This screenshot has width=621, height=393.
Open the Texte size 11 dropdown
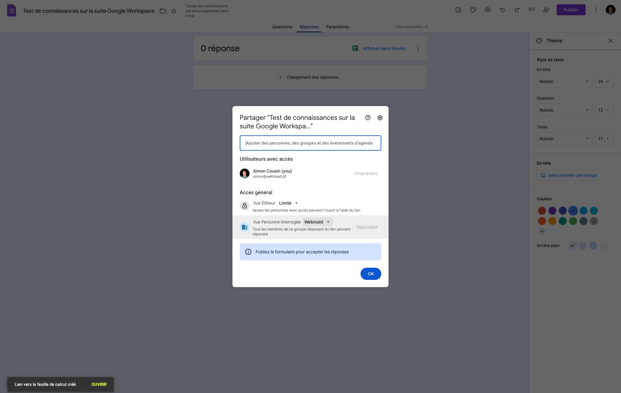(x=604, y=139)
